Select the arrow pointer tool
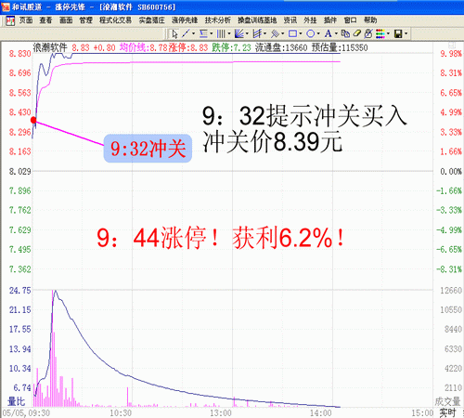The image size is (464, 418). [174, 33]
